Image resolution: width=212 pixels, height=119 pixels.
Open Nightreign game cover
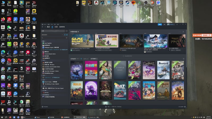[x=77, y=70]
